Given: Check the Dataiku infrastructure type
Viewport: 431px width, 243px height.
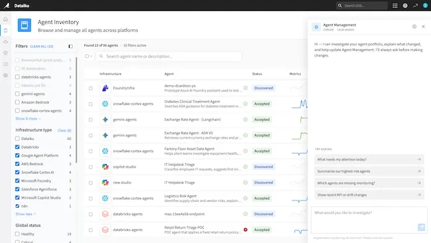Looking at the screenshot, I should coord(17,138).
